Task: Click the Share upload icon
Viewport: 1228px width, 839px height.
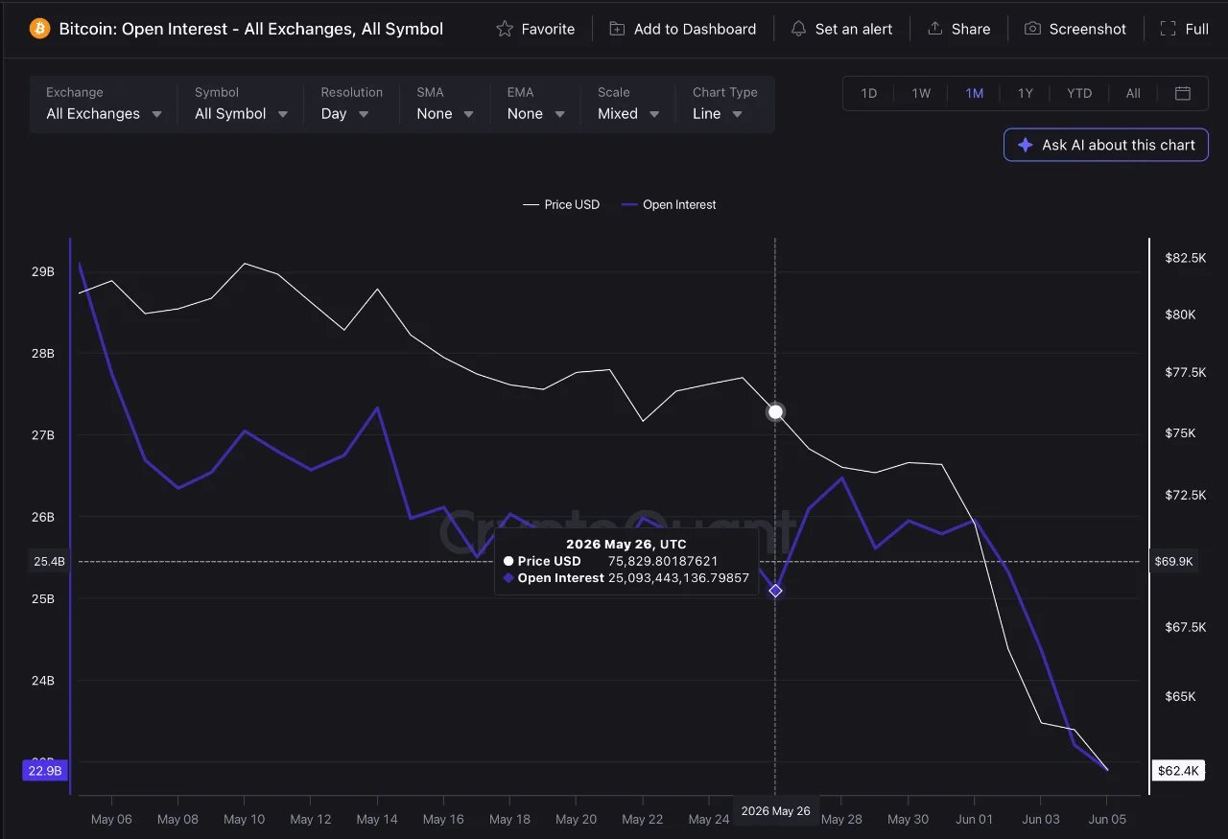Action: coord(934,29)
